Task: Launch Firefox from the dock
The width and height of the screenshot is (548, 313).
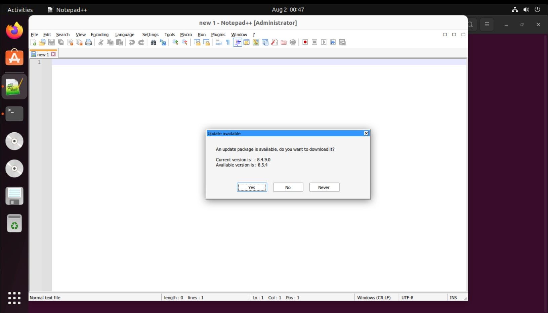Action: [14, 30]
